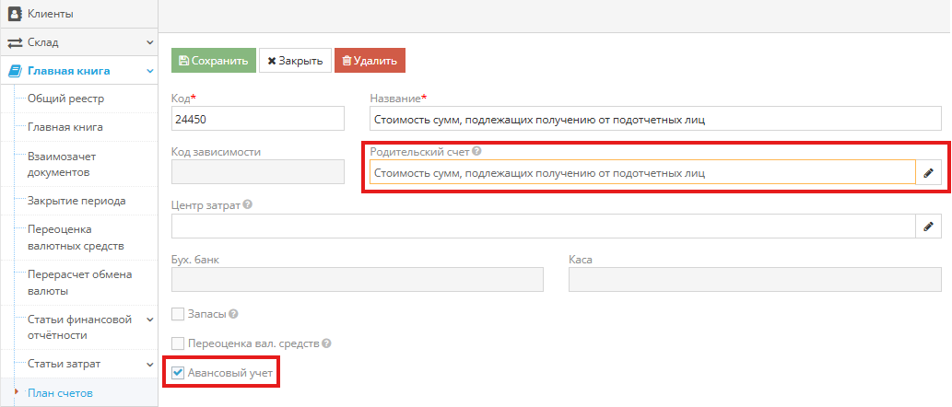952x407 pixels.
Task: Collapse the Главная книга section chevron
Action: 149,70
